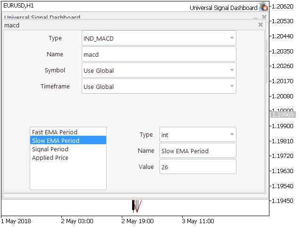This screenshot has width=302, height=227.
Task: Click the 1.20620 price axis label
Action: pyautogui.click(x=282, y=6)
